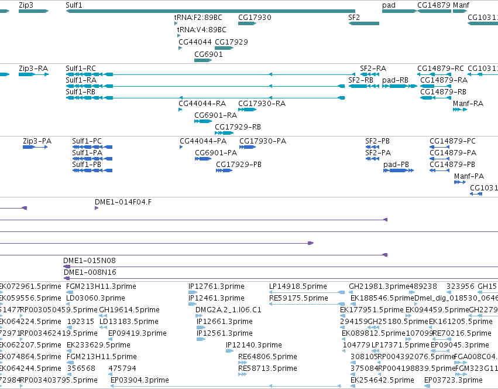
Task: Select the CG44044-RA transcript label
Action: click(x=202, y=104)
